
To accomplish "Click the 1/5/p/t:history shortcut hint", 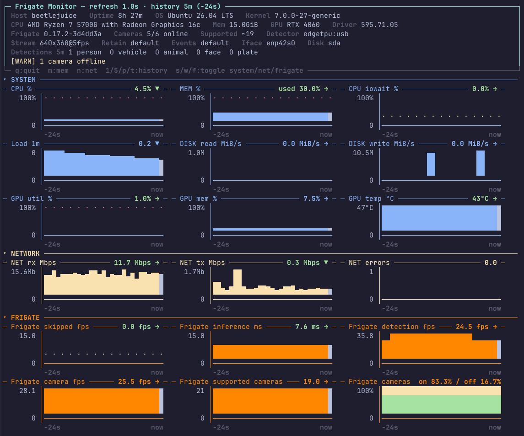I will click(x=136, y=70).
